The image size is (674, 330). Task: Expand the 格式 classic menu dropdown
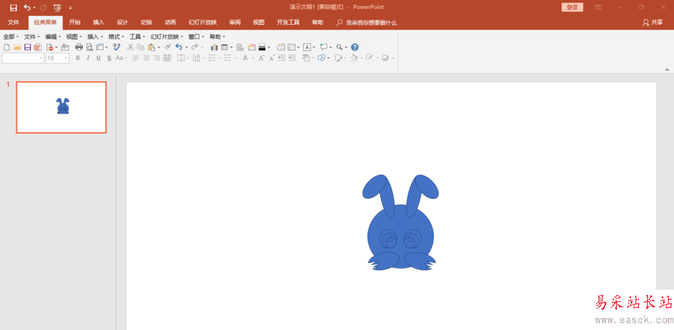pos(116,37)
